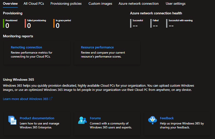Image resolution: width=215 pixels, height=139 pixels.
Task: Open the Product documentation page icon
Action: [x=12, y=120]
